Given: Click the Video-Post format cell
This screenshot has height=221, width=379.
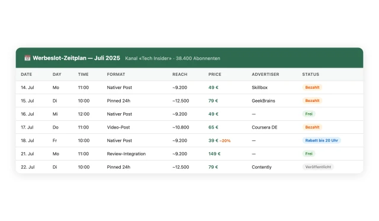Looking at the screenshot, I should coord(118,127).
